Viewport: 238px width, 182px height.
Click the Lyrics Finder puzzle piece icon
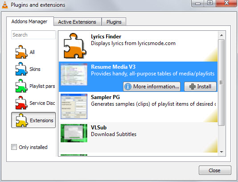(75, 46)
